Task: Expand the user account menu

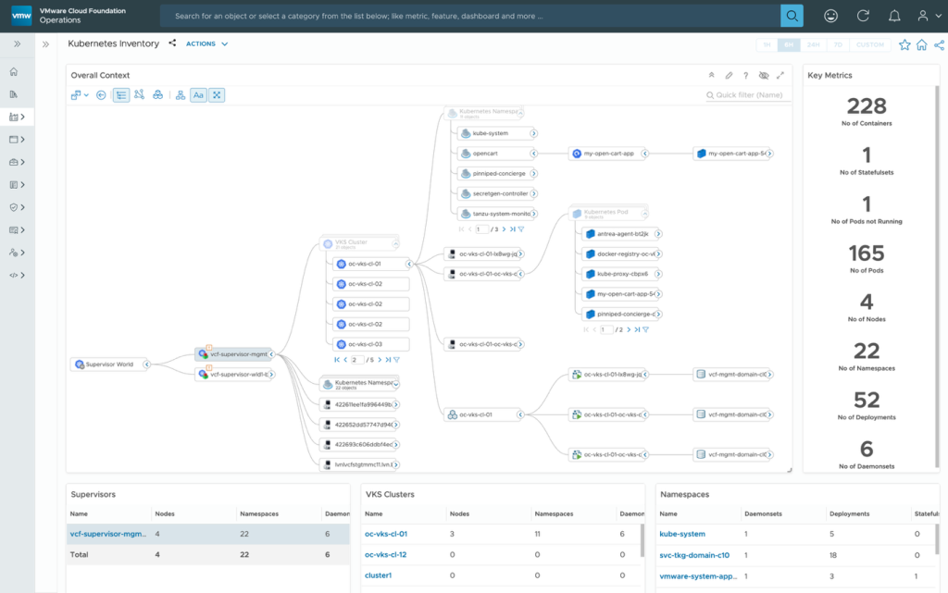Action: pyautogui.click(x=929, y=17)
